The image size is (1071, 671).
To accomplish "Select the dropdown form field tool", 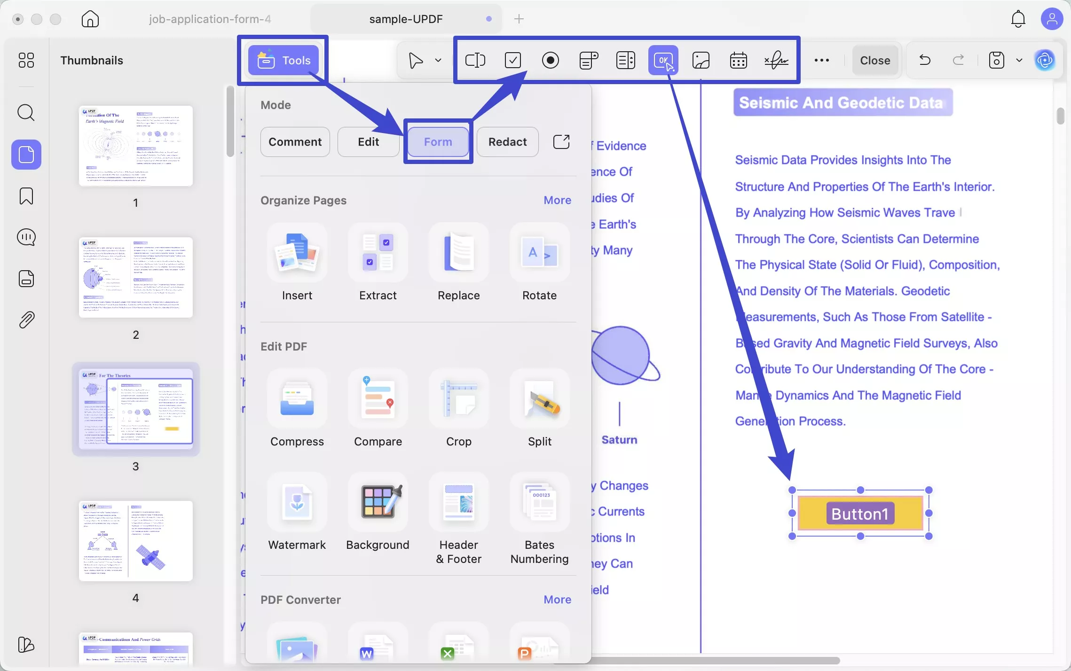I will pos(588,60).
